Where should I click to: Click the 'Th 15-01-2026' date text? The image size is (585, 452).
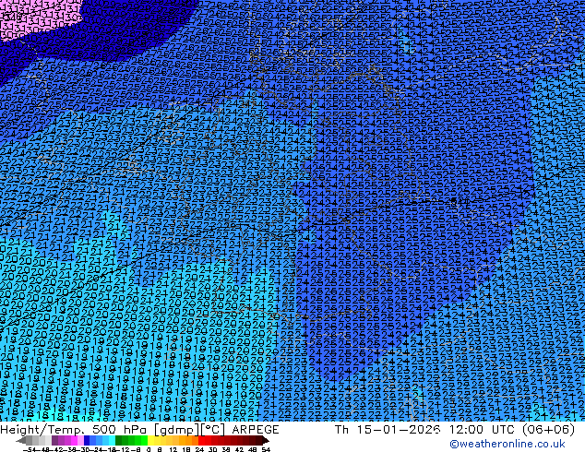click(388, 430)
